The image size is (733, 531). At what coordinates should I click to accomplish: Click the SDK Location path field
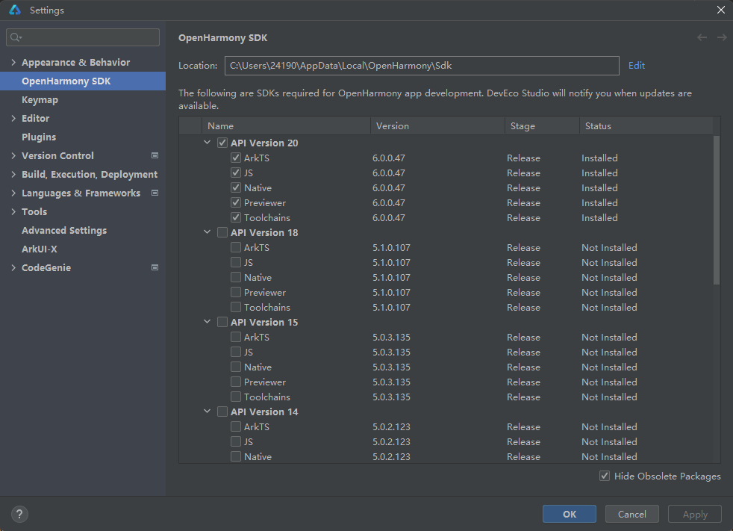tap(422, 66)
